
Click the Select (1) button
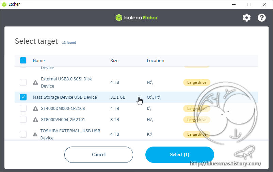click(x=180, y=155)
